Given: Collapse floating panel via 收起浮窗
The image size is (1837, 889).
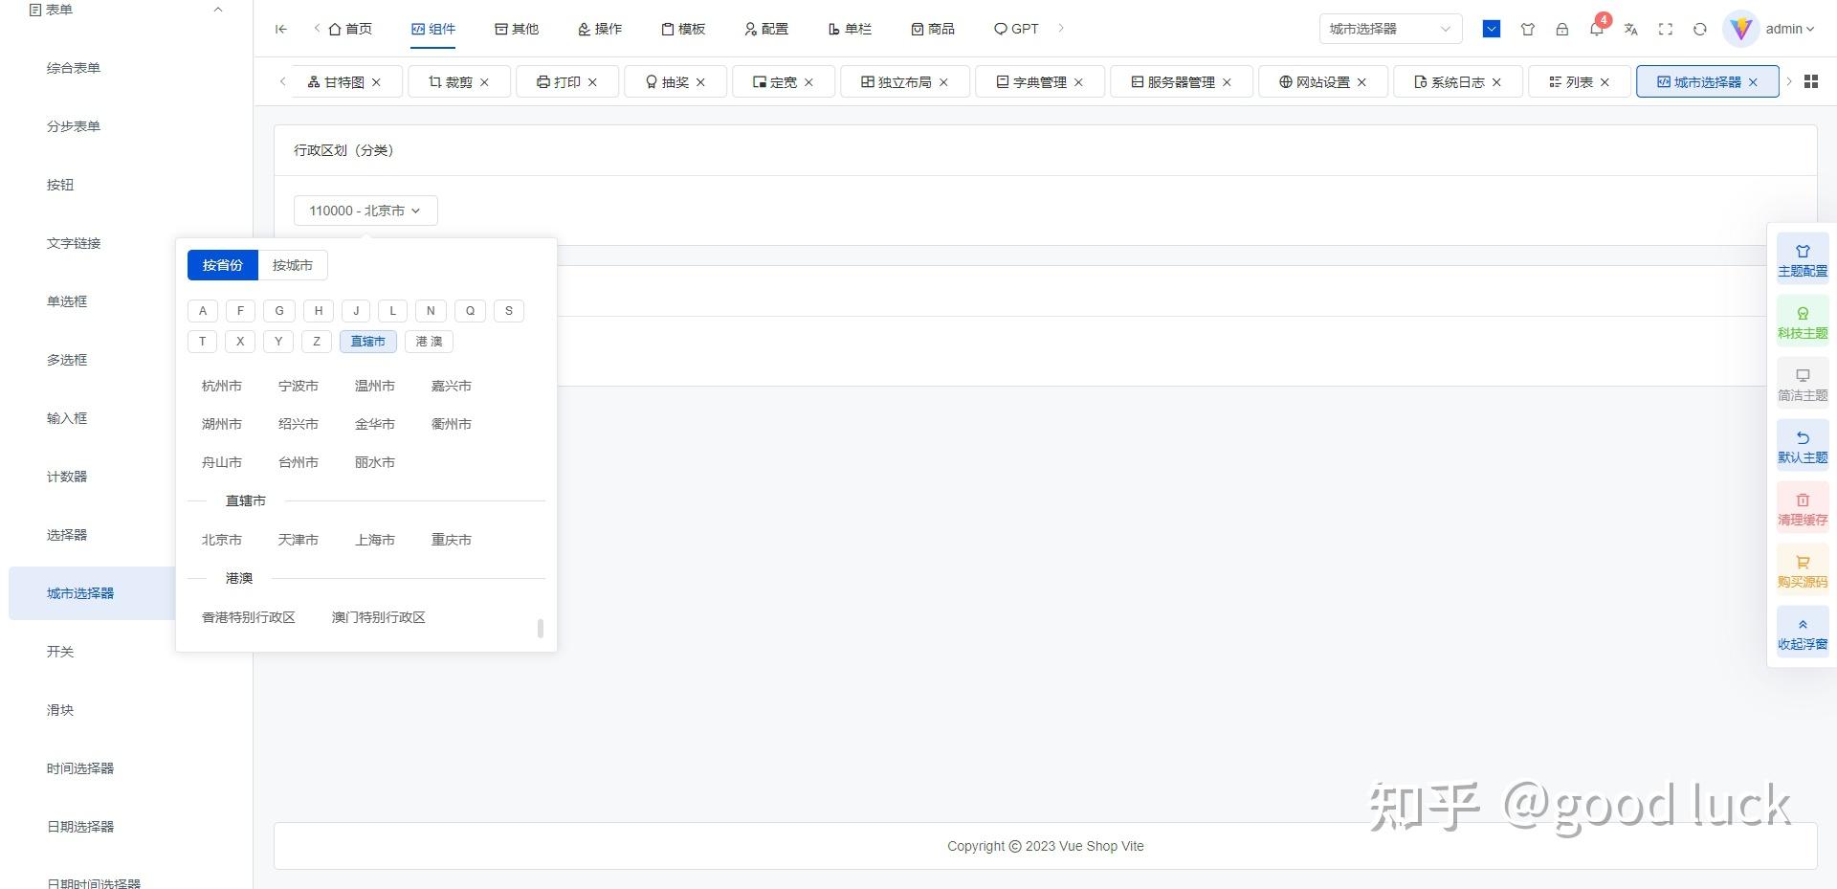Looking at the screenshot, I should coord(1803,633).
